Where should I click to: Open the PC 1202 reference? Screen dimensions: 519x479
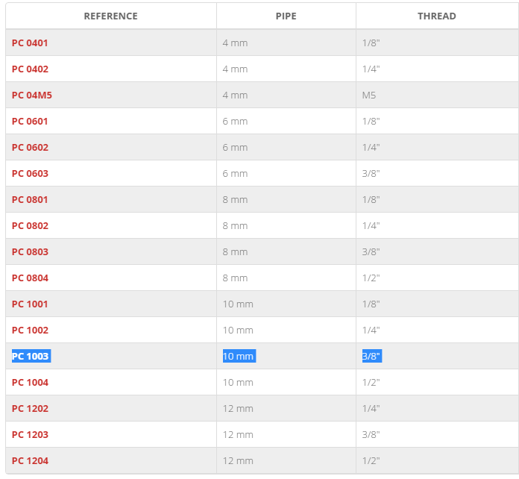pyautogui.click(x=30, y=409)
